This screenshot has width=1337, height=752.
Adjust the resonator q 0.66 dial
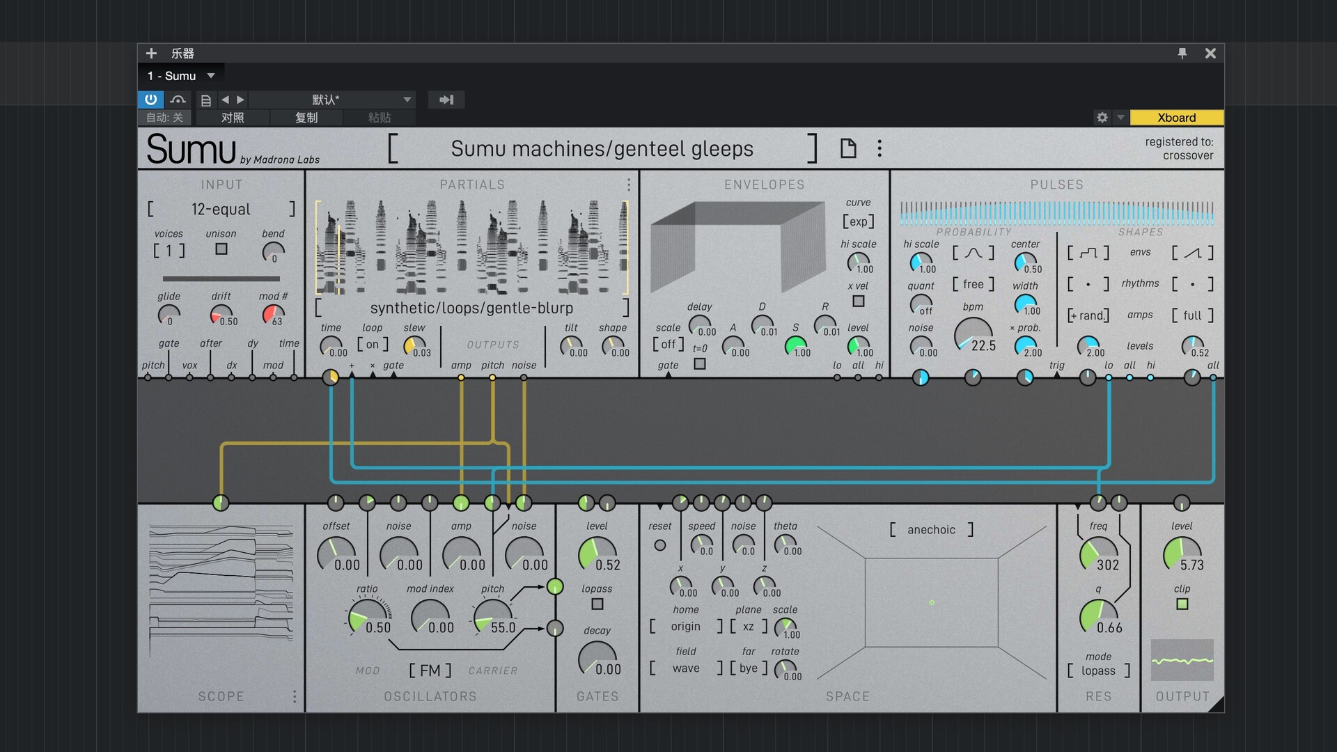(1098, 617)
